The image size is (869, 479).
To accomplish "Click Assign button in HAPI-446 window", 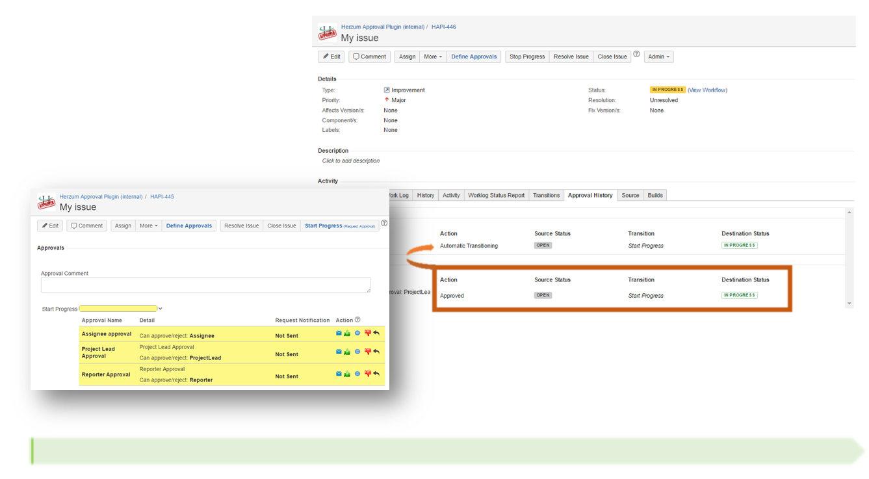I will (x=407, y=57).
